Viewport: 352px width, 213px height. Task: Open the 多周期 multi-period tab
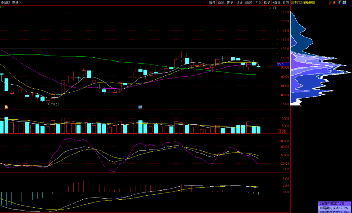(5, 2)
